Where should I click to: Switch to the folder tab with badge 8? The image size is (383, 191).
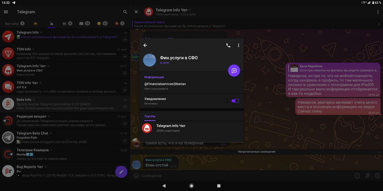67,24
